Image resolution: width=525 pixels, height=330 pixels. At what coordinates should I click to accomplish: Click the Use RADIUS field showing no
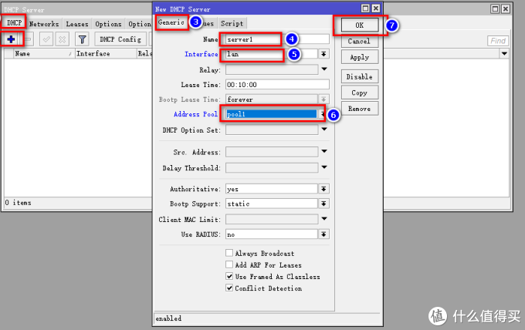point(272,234)
